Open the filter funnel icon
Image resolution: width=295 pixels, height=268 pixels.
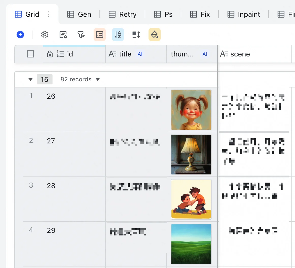(81, 35)
